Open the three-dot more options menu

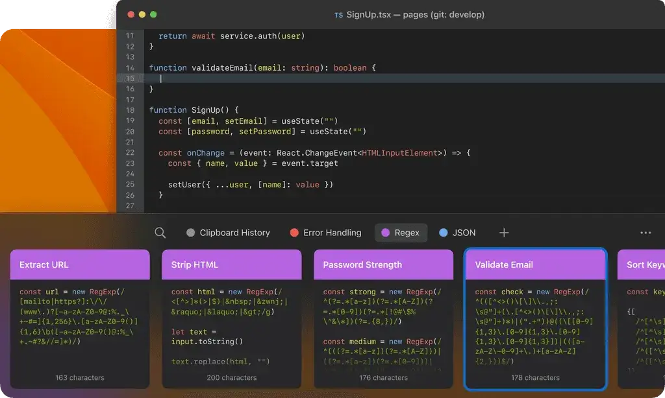point(645,233)
